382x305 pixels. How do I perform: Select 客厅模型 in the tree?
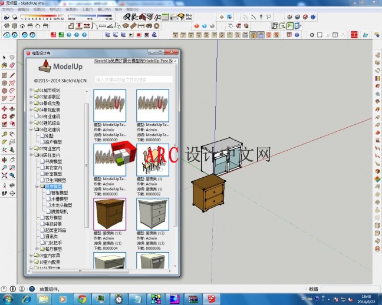coord(54,218)
